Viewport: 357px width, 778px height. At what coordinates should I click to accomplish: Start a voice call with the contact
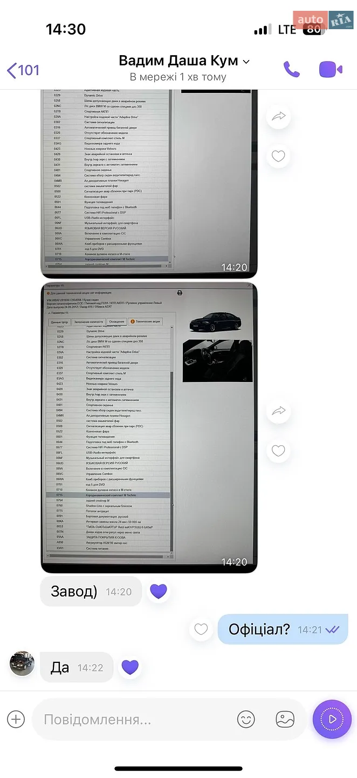click(292, 69)
